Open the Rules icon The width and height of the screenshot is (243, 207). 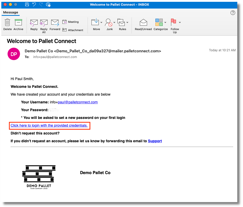click(x=121, y=22)
